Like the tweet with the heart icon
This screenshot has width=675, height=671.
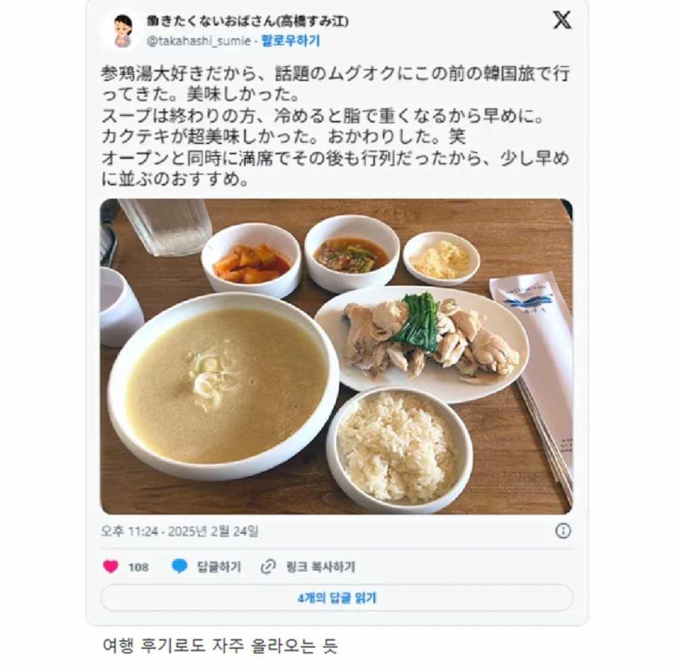[x=111, y=566]
